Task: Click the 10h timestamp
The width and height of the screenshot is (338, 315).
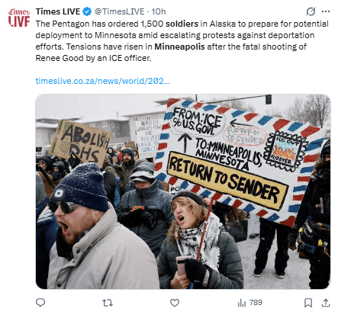Action: [x=159, y=11]
